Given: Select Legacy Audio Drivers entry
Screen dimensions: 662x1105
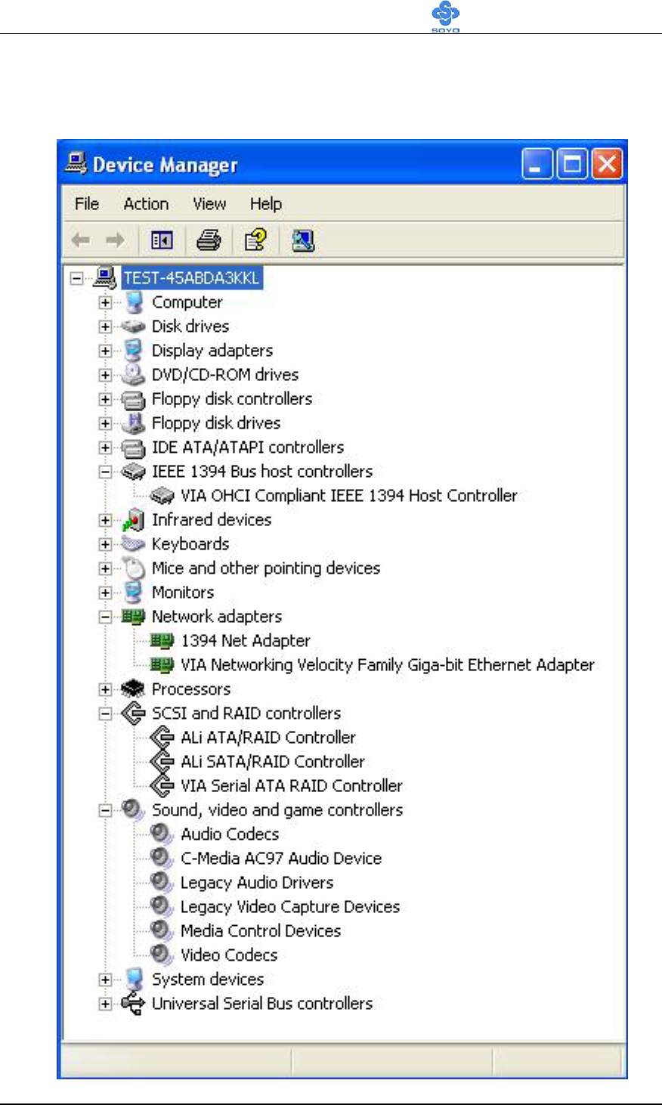Looking at the screenshot, I should pos(257,883).
